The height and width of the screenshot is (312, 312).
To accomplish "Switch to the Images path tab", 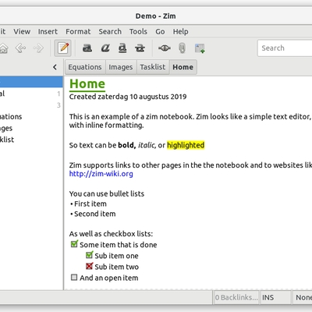I will [121, 67].
